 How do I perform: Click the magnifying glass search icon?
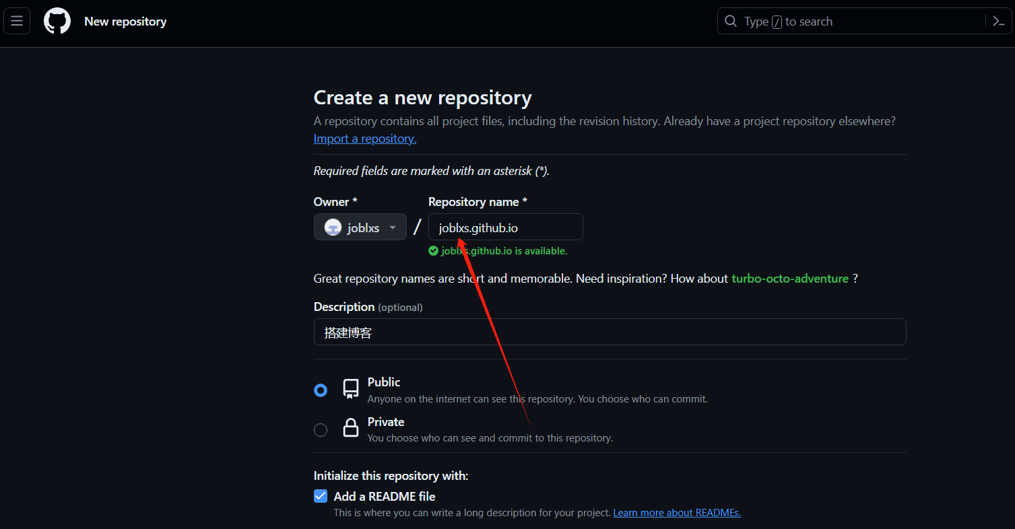(x=731, y=22)
